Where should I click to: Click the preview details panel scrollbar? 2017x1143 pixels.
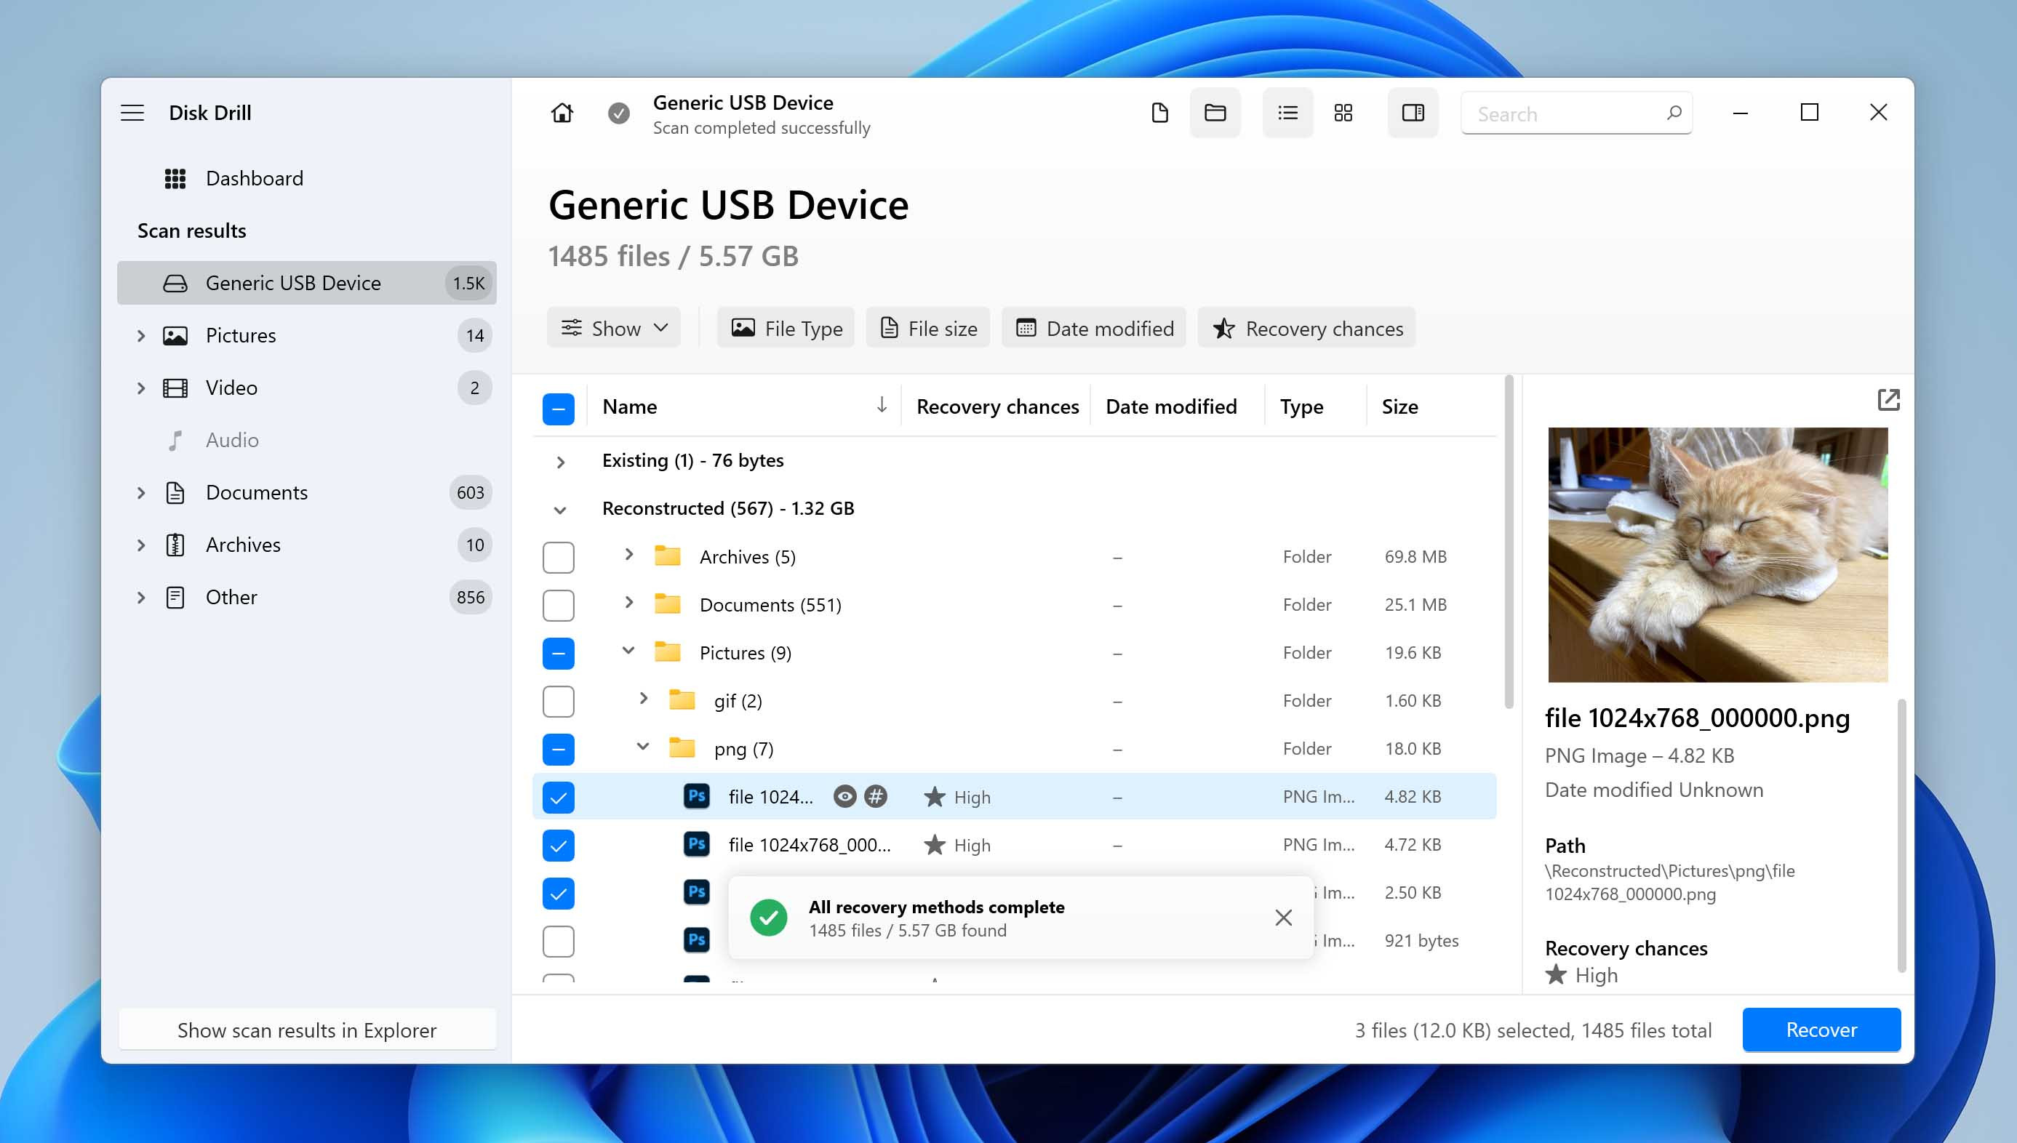pyautogui.click(x=1901, y=835)
